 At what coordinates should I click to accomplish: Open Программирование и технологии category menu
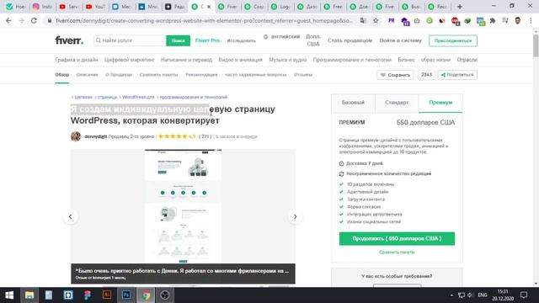[352, 60]
